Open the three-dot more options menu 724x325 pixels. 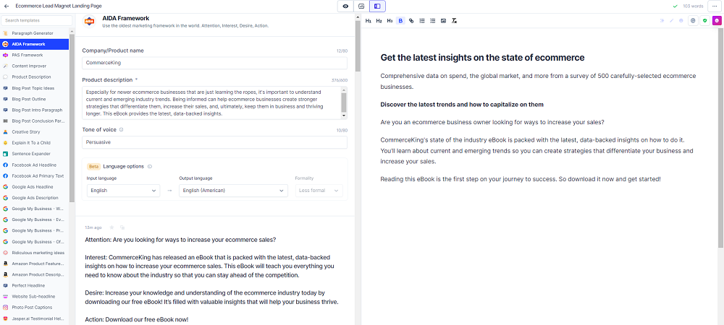(x=715, y=6)
